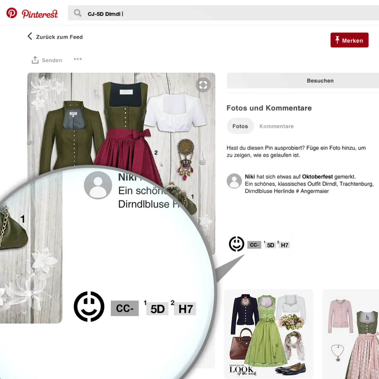Open the green dirndl Look of the Week thumbnail

[269, 334]
